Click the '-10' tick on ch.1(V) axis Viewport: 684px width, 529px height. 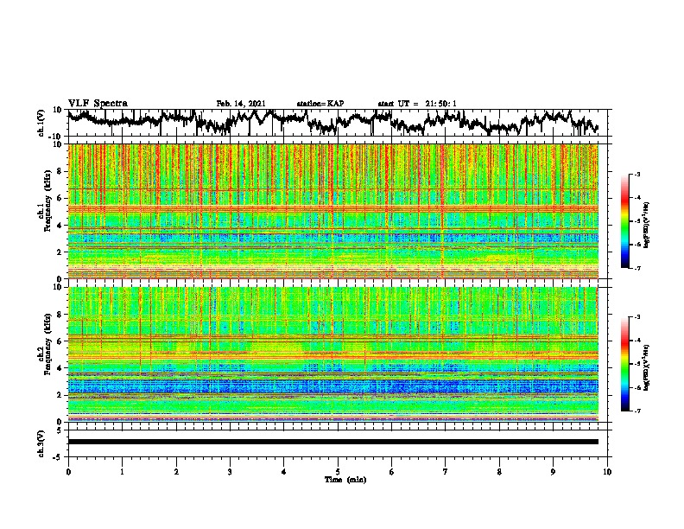[56, 137]
